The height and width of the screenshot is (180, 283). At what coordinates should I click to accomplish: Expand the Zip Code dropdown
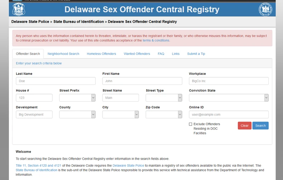point(164,114)
